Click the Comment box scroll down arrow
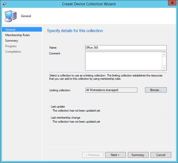 [x=164, y=68]
